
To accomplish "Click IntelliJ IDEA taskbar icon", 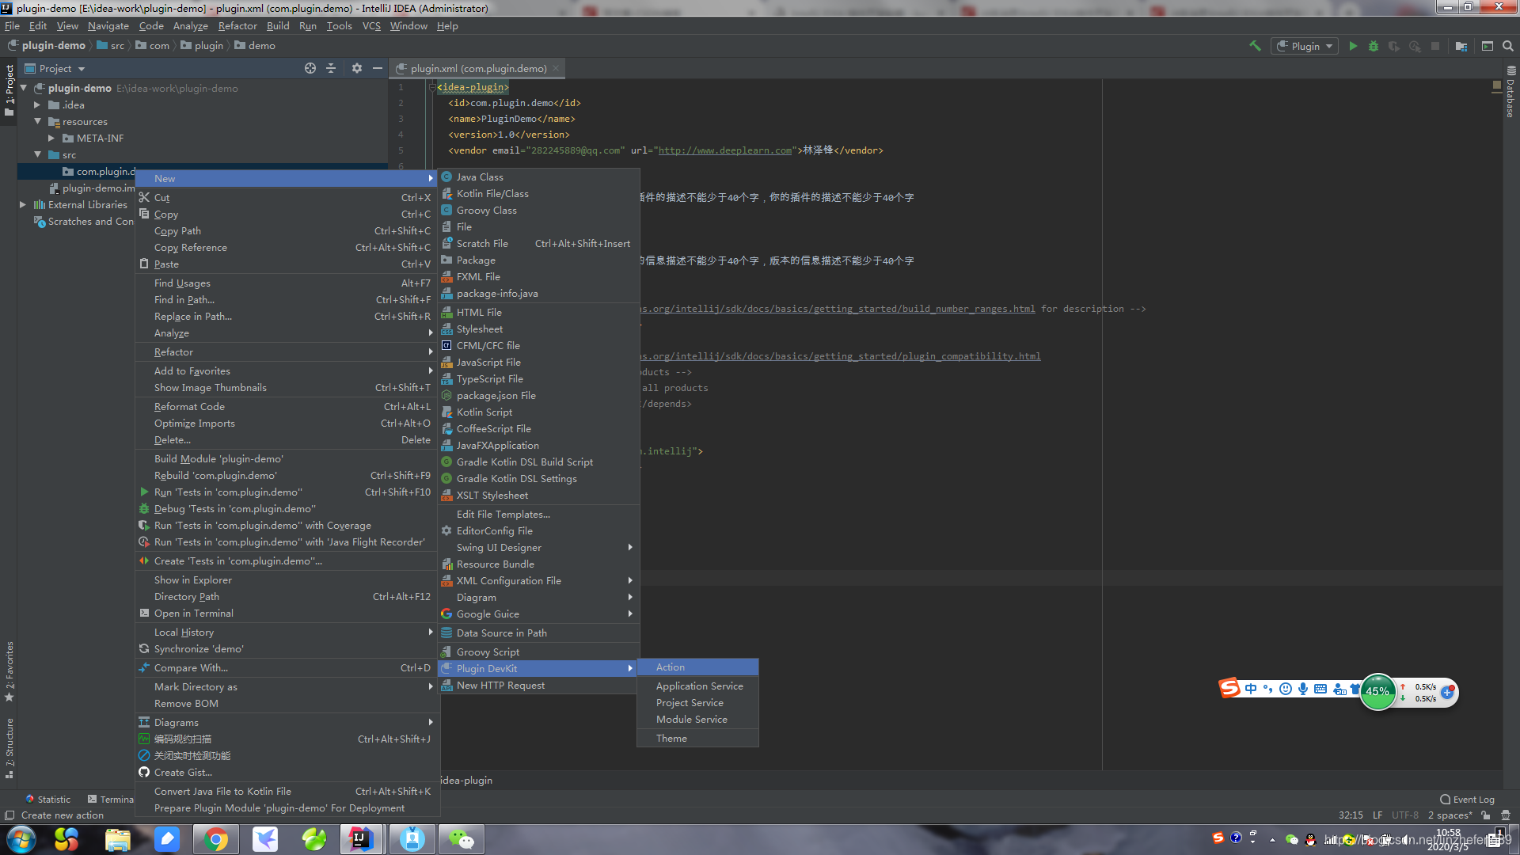I will [x=362, y=839].
